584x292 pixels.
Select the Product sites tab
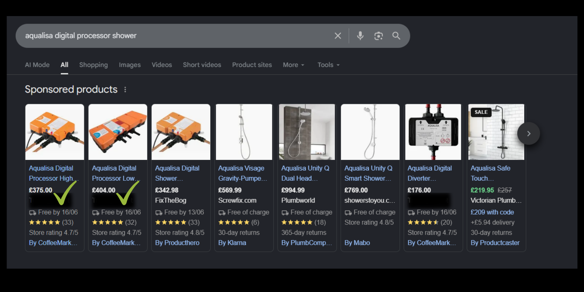click(x=252, y=65)
